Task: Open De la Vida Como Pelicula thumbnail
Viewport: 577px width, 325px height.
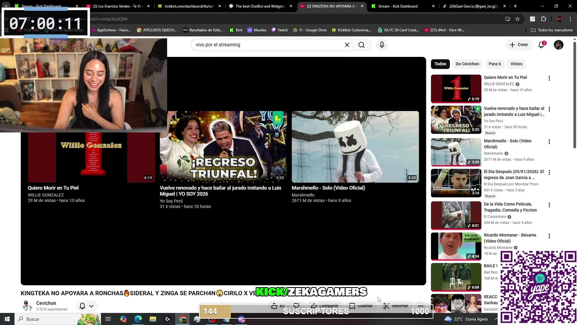Action: [456, 215]
